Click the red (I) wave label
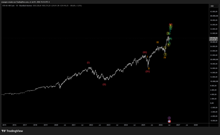220x135 pixels. pos(88,62)
